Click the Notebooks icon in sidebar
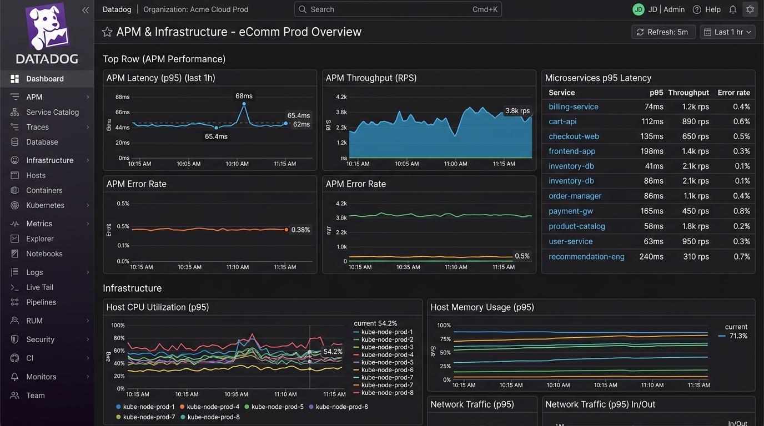Screen dimensions: 764x426 15,253
